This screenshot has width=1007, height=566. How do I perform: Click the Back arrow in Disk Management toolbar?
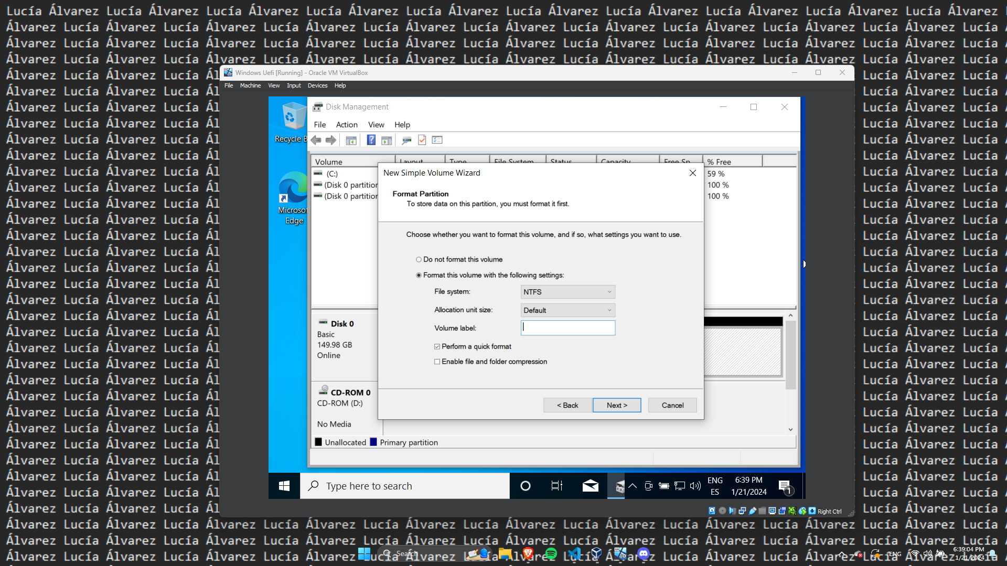click(316, 140)
